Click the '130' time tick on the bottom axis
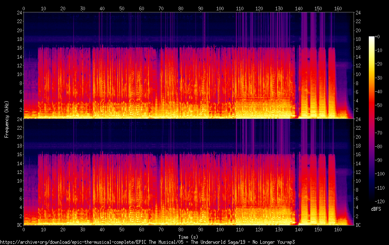Viewport: 389px width, 245px height. click(x=279, y=229)
